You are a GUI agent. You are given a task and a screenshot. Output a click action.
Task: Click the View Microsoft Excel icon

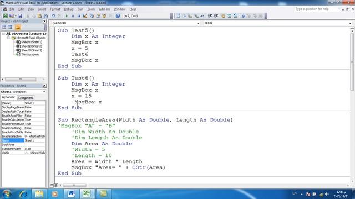tap(5, 16)
